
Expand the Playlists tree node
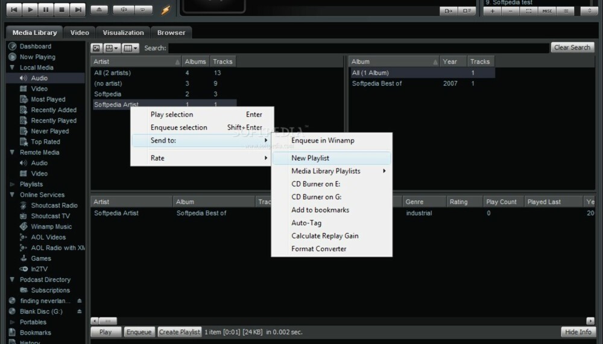point(12,184)
